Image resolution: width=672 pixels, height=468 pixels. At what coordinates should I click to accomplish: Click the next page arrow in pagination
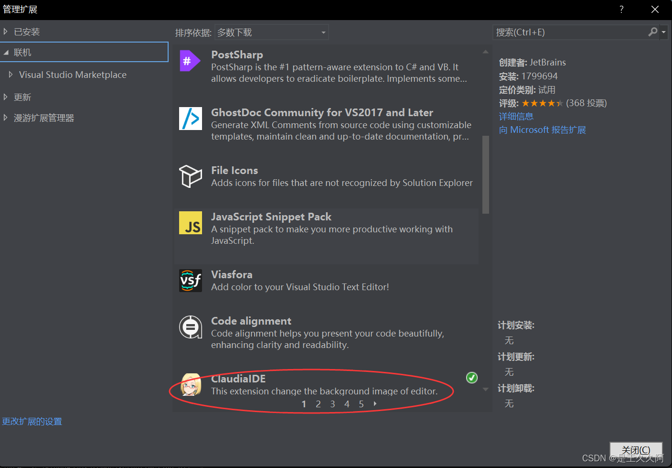click(x=375, y=404)
